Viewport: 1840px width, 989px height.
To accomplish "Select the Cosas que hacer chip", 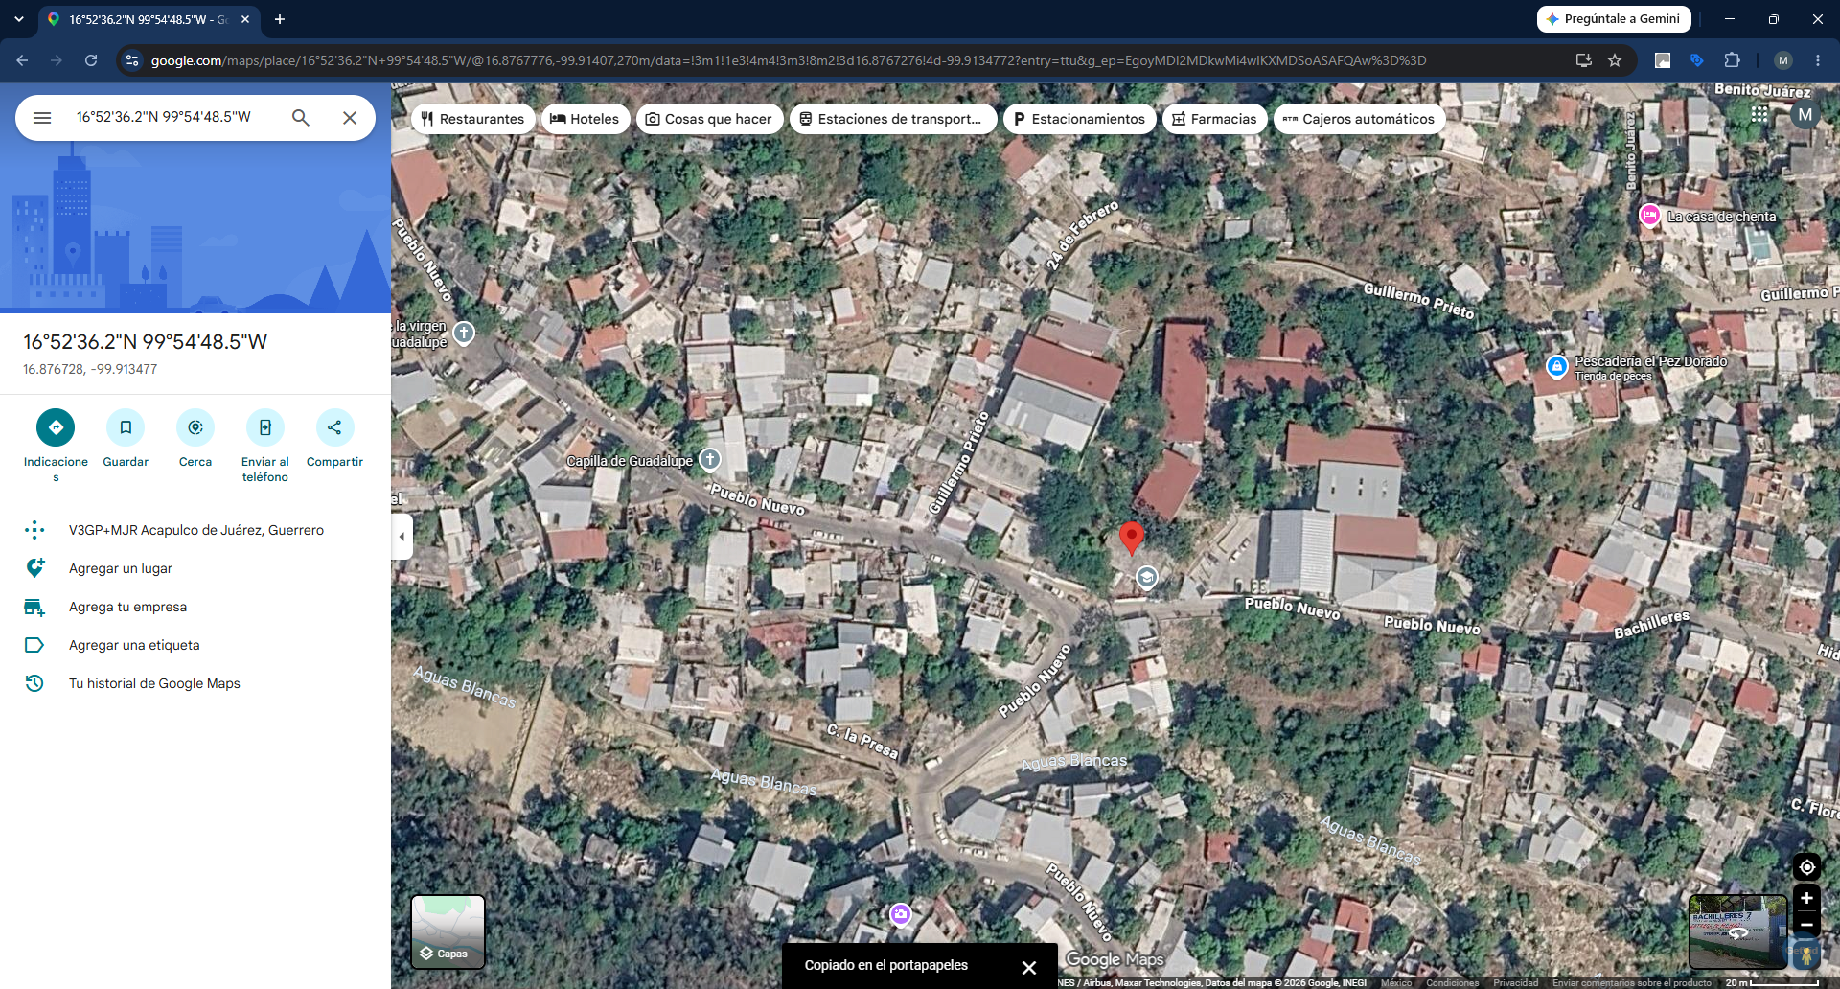I will (709, 119).
